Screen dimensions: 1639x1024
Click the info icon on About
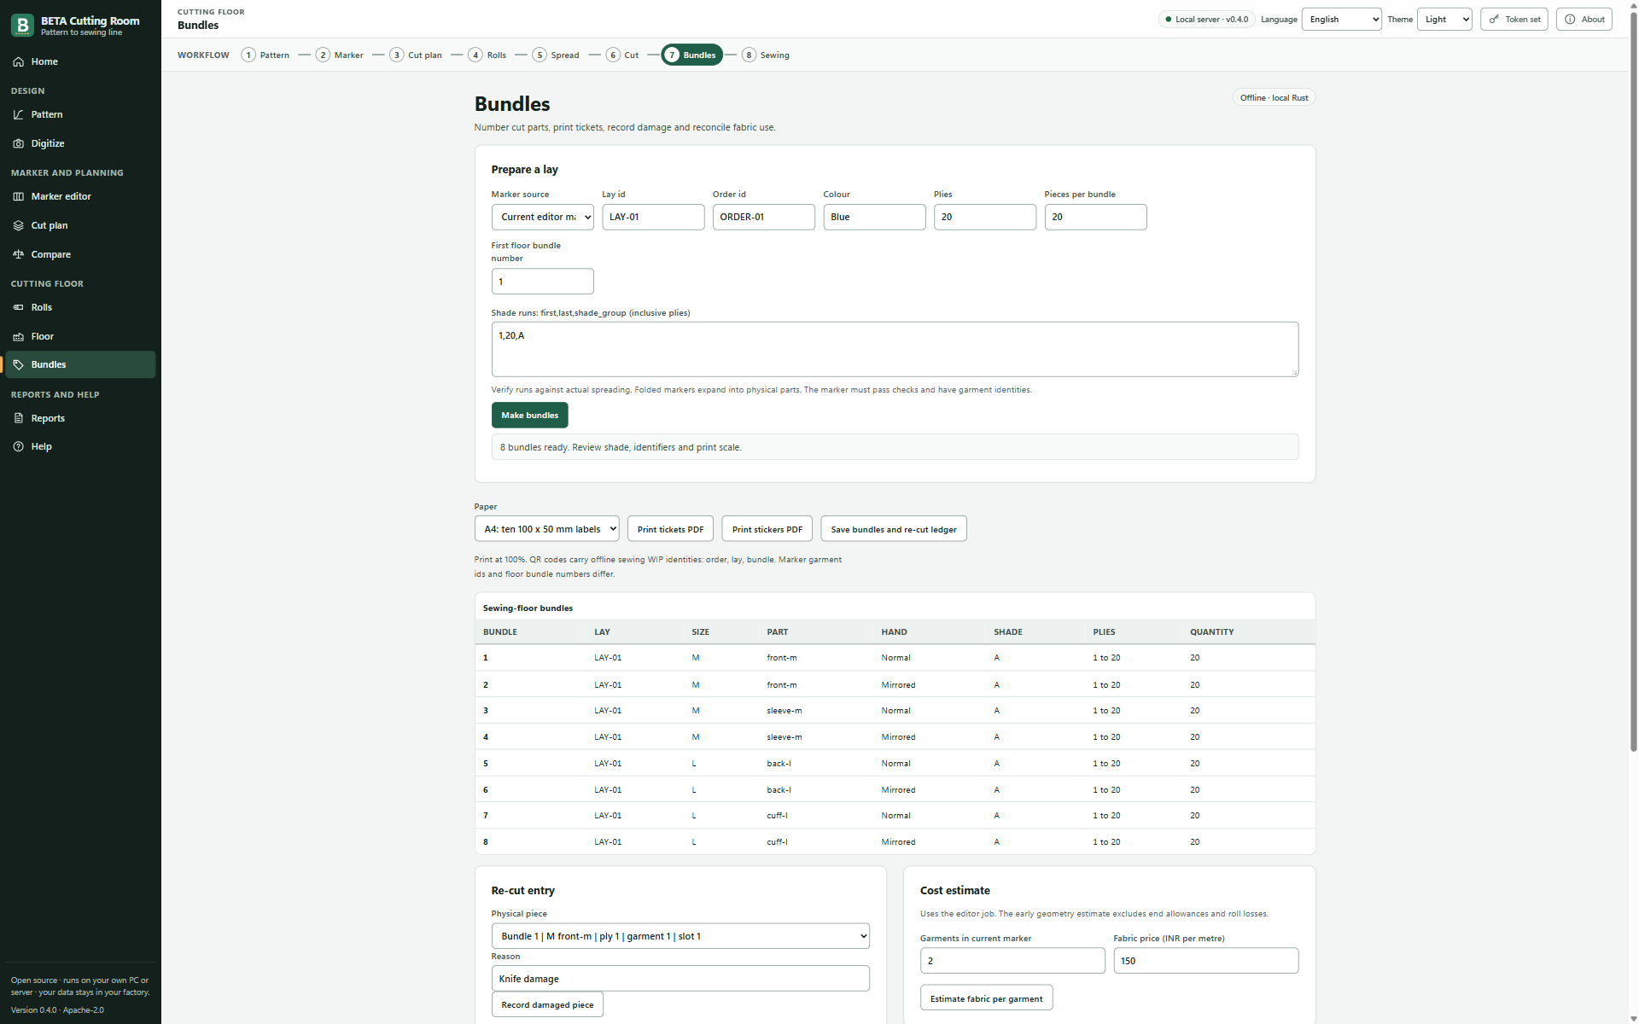pos(1570,19)
